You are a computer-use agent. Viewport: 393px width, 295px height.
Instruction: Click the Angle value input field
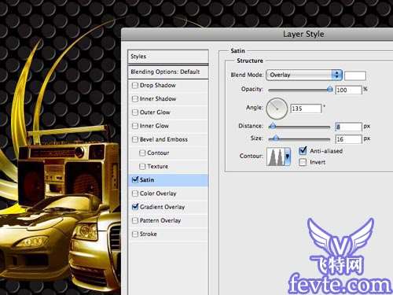(x=306, y=109)
